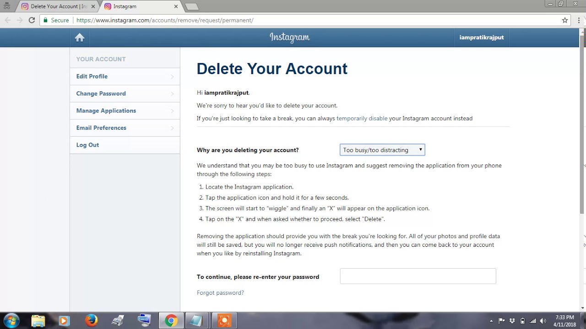Open the Windows Start button
The width and height of the screenshot is (586, 329).
click(11, 321)
